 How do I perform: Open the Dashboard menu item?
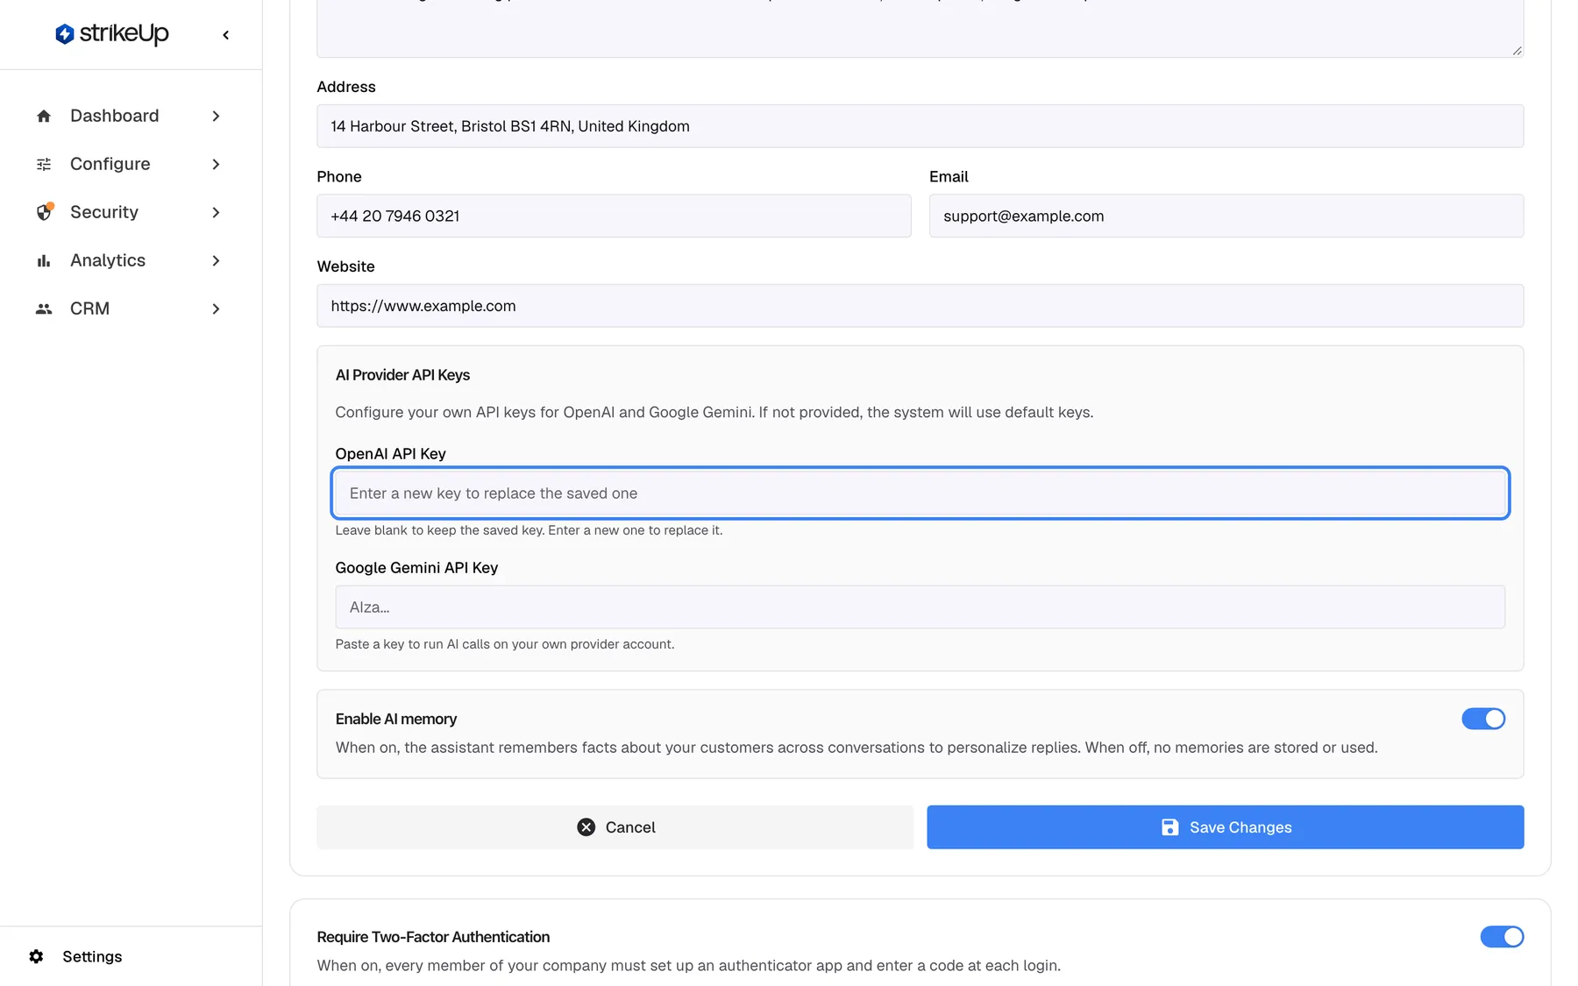130,116
